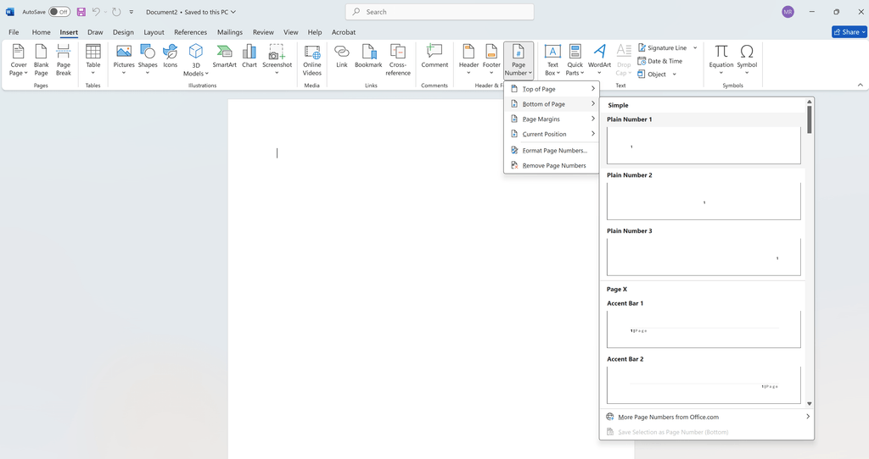The image size is (869, 459).
Task: Open the References tab
Action: tap(190, 32)
